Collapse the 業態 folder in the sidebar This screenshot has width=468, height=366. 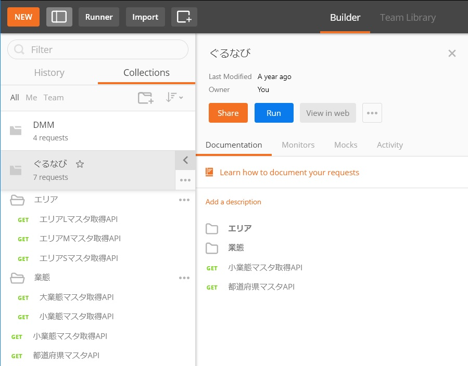pyautogui.click(x=17, y=278)
